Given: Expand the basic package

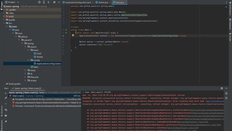Looking at the screenshot, I should [x=25, y=70].
